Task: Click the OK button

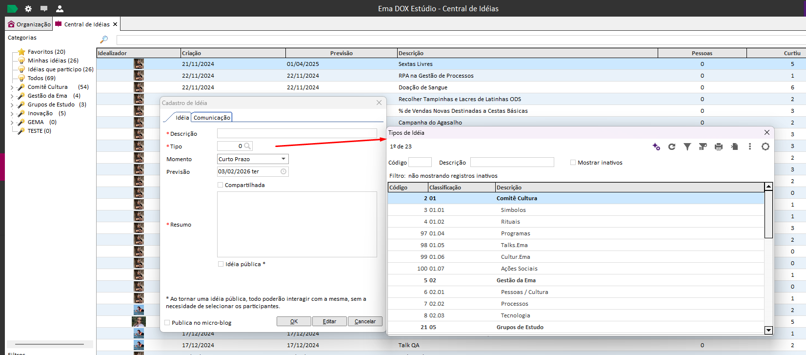Action: (294, 321)
